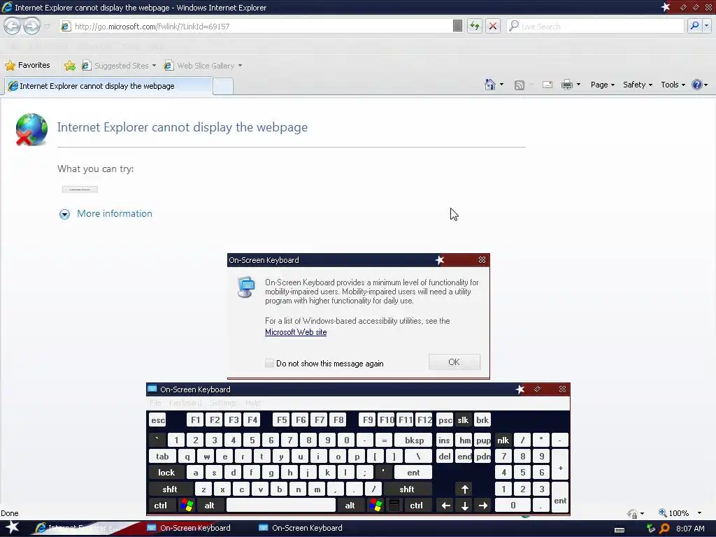
Task: Check 'Do not show this message again'
Action: coord(269,363)
